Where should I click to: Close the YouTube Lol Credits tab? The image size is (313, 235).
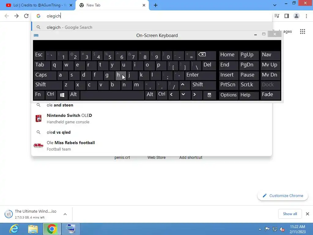pos(71,6)
